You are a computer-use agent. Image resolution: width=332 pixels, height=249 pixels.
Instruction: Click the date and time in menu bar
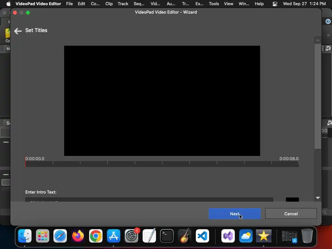click(304, 4)
